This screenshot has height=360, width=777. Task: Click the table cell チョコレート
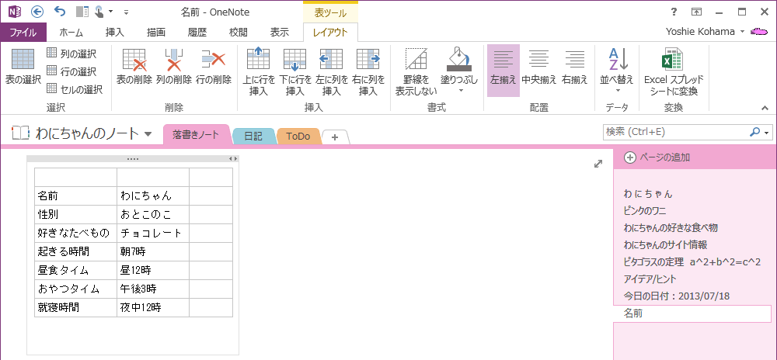pos(152,233)
